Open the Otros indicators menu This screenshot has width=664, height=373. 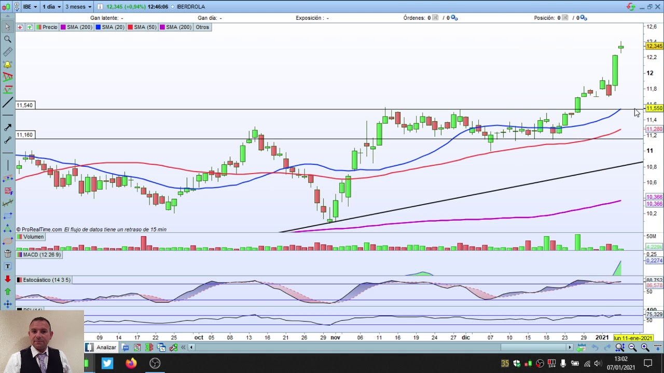(202, 27)
